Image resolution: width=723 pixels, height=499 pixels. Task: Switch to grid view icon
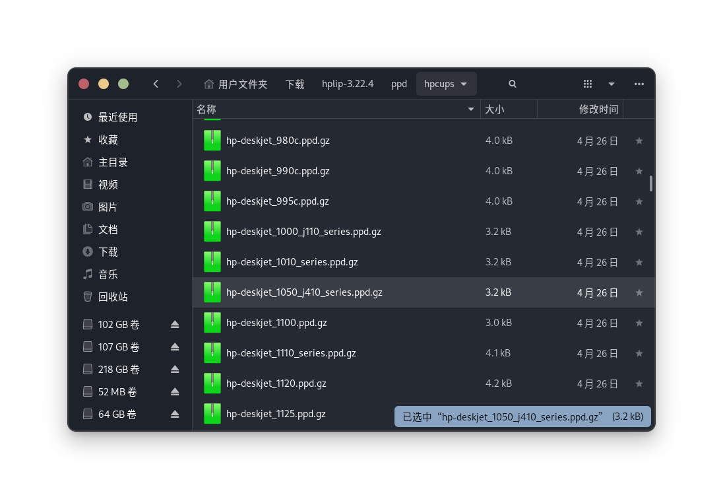588,84
